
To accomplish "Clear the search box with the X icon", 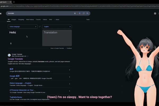I will pos(75,14).
